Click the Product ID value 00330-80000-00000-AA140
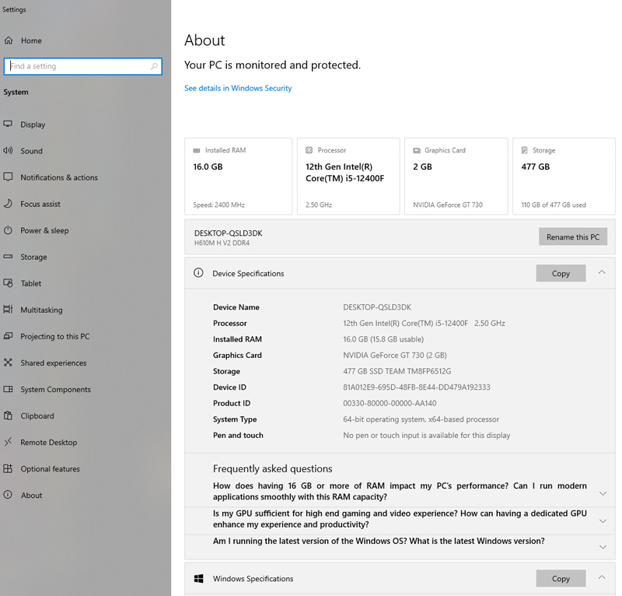622x596 pixels. click(x=390, y=403)
